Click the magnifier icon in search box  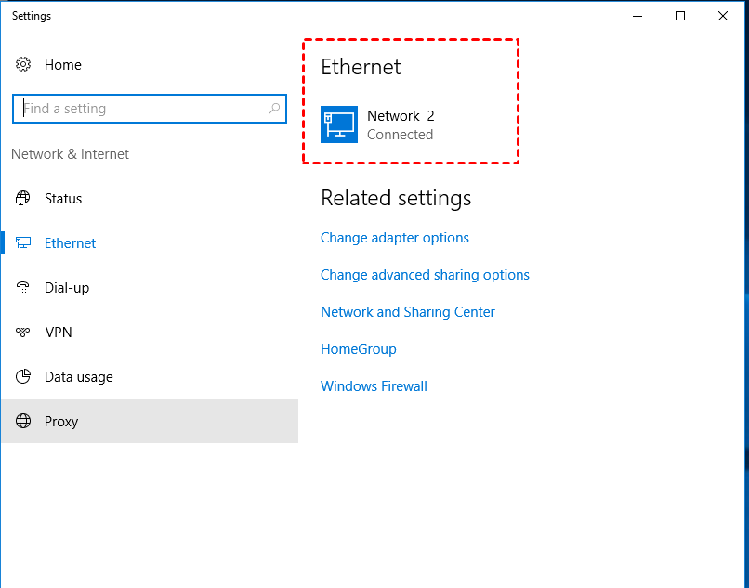click(274, 109)
